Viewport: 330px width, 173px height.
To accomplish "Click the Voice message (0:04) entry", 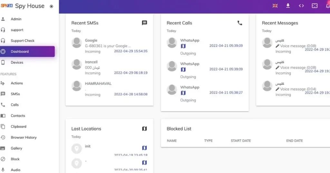I will (x=296, y=89).
